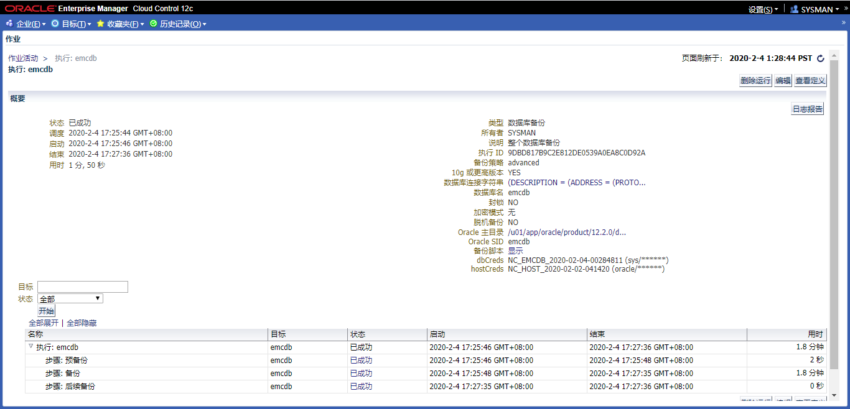Click the 作业活动 breadcrumb link
The width and height of the screenshot is (850, 409).
coord(23,58)
